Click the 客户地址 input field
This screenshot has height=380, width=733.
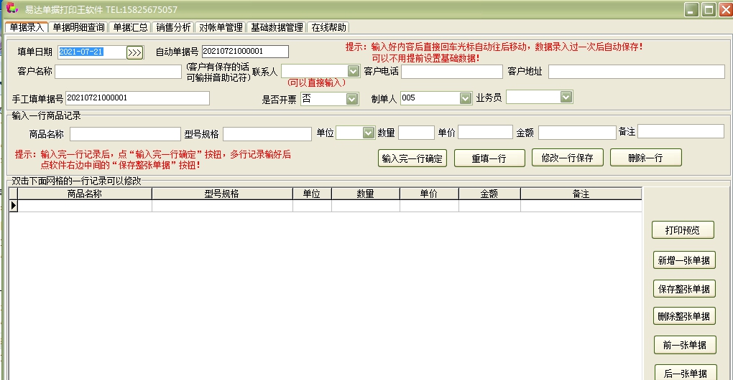pyautogui.click(x=636, y=71)
